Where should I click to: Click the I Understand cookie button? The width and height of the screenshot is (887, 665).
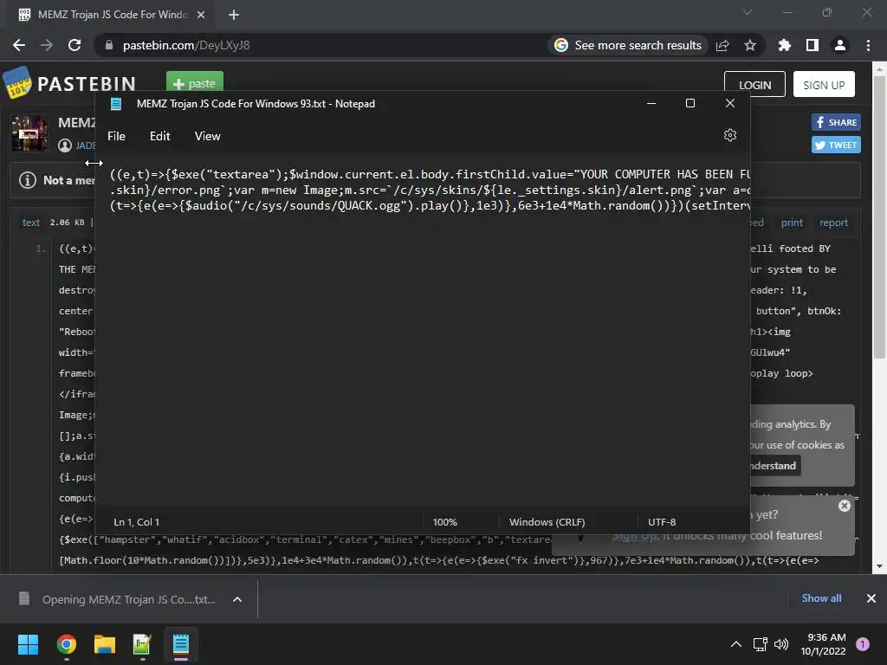[x=774, y=466]
